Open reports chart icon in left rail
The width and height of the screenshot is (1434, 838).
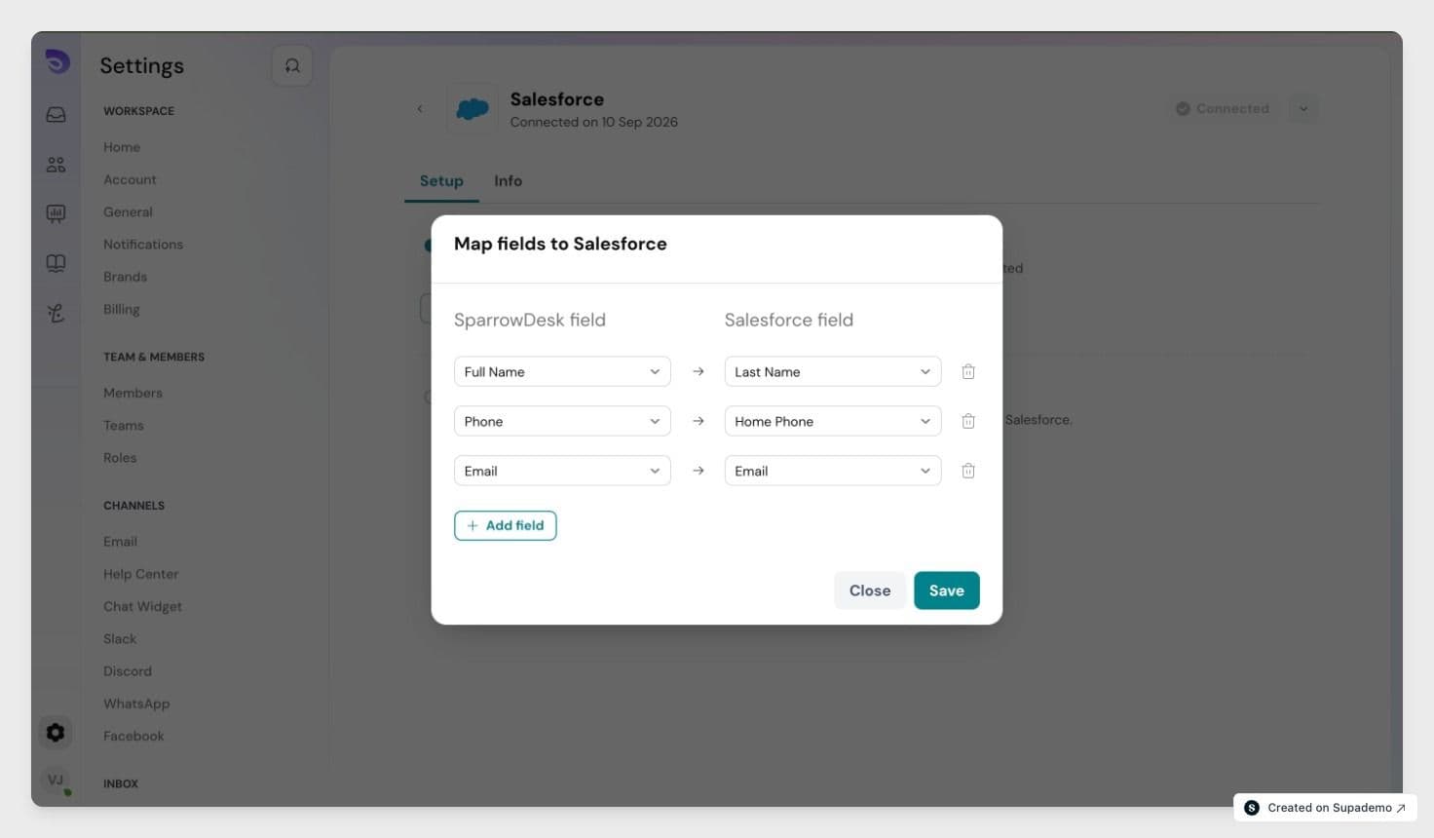57,213
